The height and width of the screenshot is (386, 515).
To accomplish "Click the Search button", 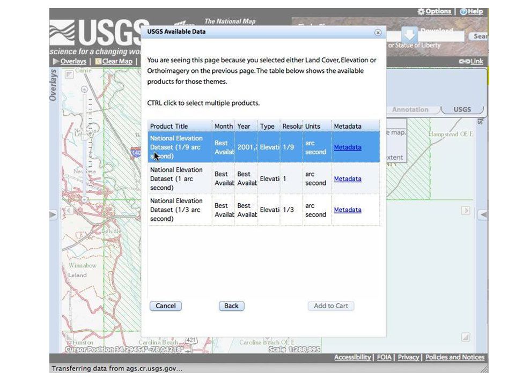I will 479,36.
